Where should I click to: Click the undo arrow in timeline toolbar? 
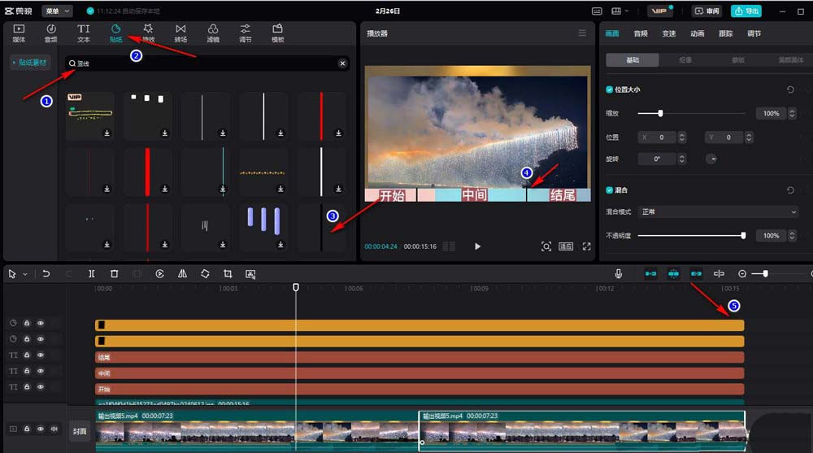click(46, 274)
